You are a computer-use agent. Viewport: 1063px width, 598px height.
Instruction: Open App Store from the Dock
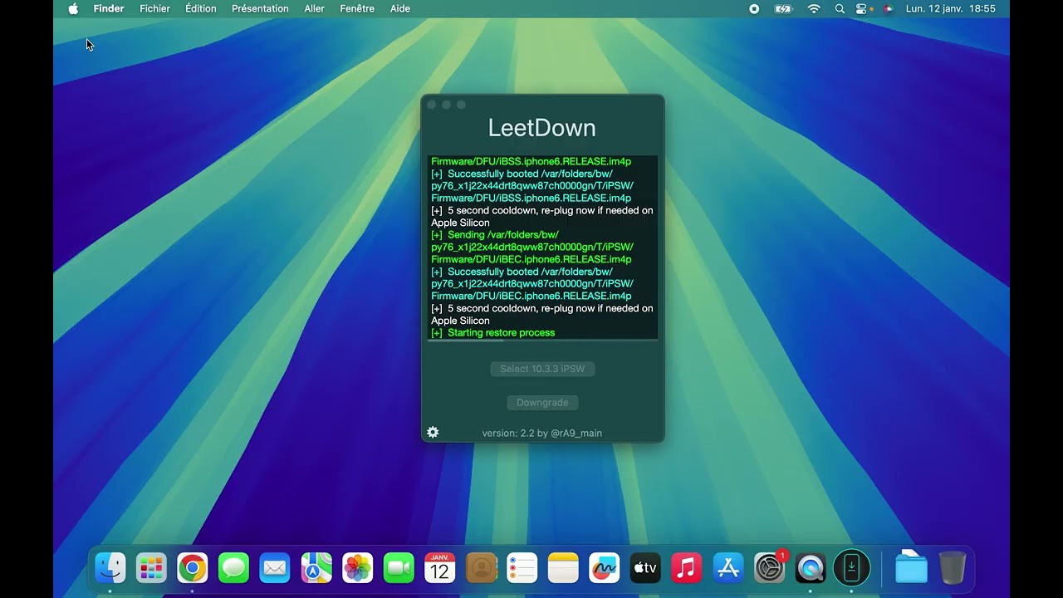pyautogui.click(x=728, y=568)
